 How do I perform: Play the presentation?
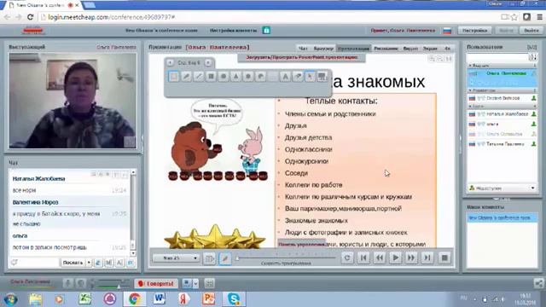(x=395, y=258)
